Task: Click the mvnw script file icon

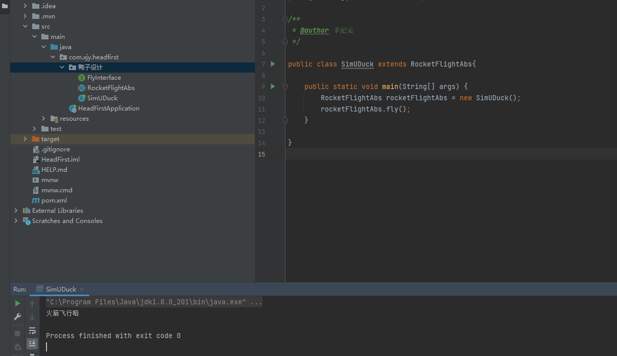Action: pyautogui.click(x=36, y=180)
